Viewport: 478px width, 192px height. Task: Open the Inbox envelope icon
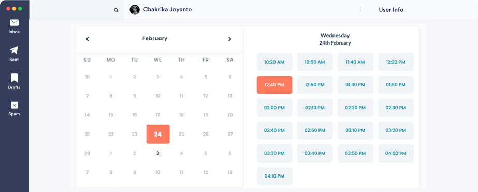click(x=14, y=23)
